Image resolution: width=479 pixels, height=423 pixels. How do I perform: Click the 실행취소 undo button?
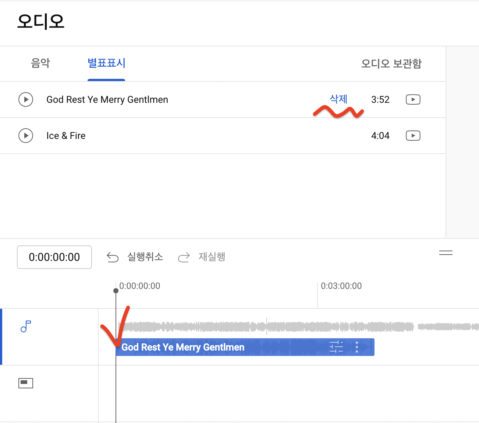[x=135, y=257]
